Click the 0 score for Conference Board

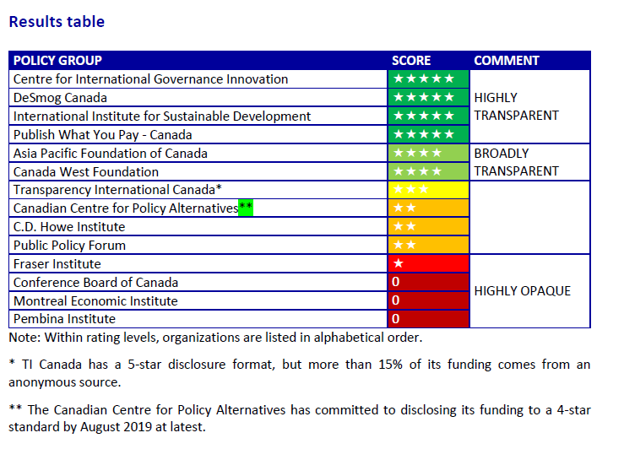pyautogui.click(x=429, y=283)
